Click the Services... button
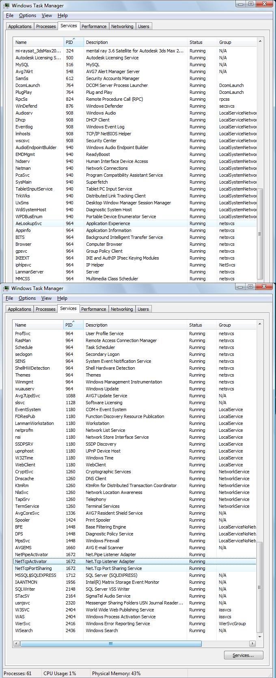Image resolution: width=276 pixels, height=678 pixels. click(243, 655)
